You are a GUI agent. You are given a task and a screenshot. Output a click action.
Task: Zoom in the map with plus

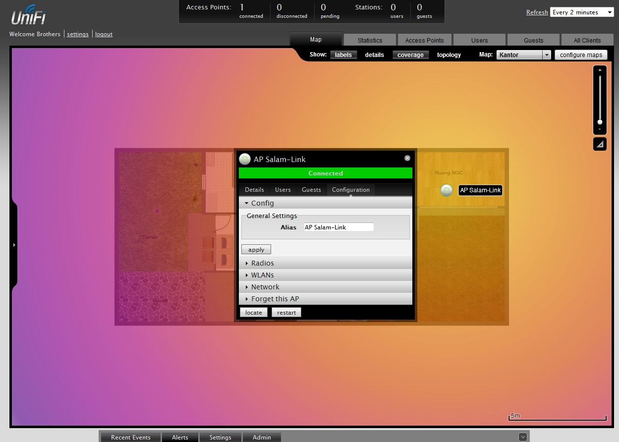click(600, 70)
